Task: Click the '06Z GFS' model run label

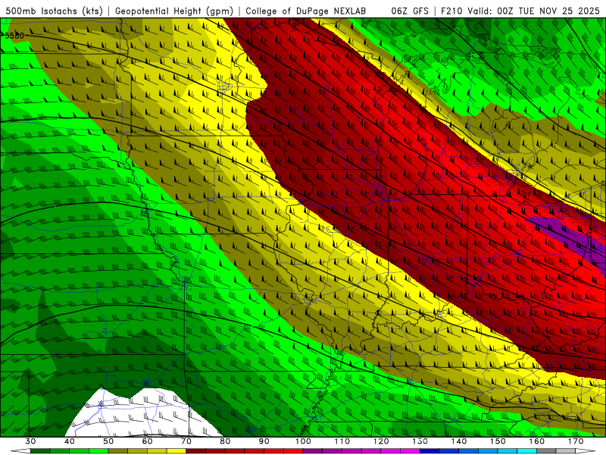Action: pyautogui.click(x=410, y=11)
